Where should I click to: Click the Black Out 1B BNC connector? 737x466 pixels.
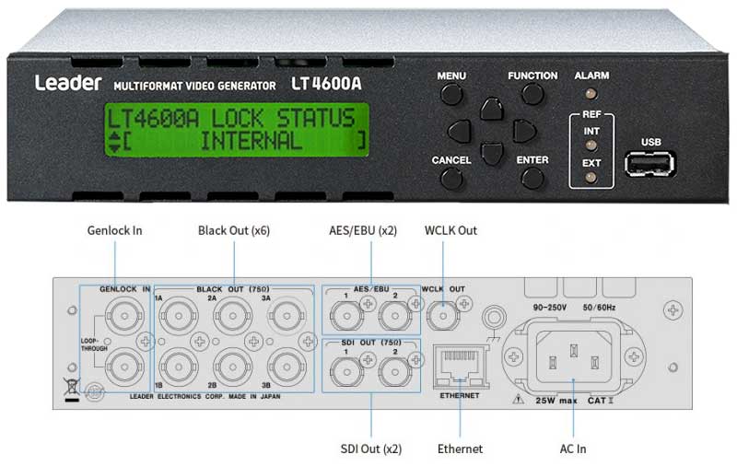point(178,367)
